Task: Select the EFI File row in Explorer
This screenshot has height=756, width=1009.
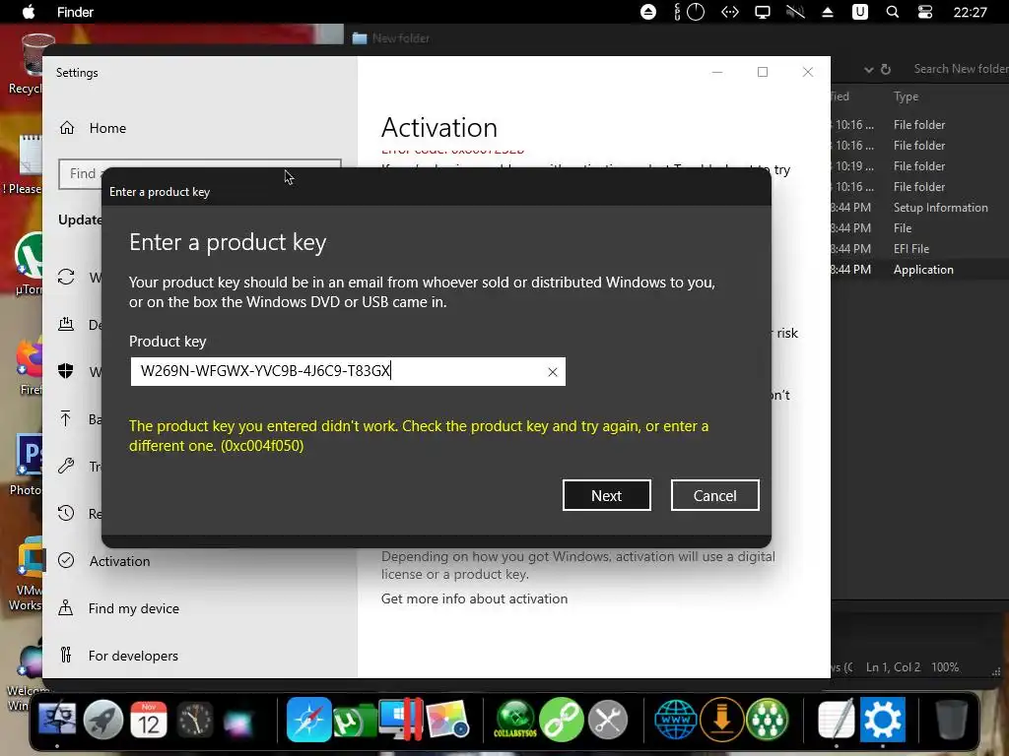Action: point(921,249)
